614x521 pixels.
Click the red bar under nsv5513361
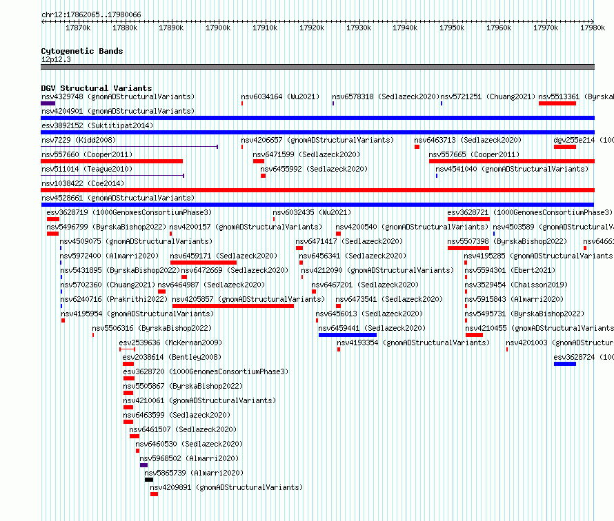(x=557, y=103)
